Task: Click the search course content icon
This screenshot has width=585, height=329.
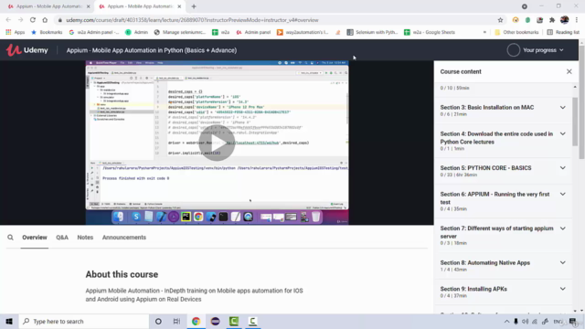Action: (10, 238)
